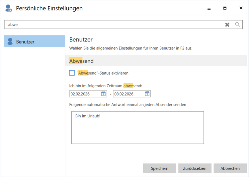Click the Speichern button

coord(159,168)
